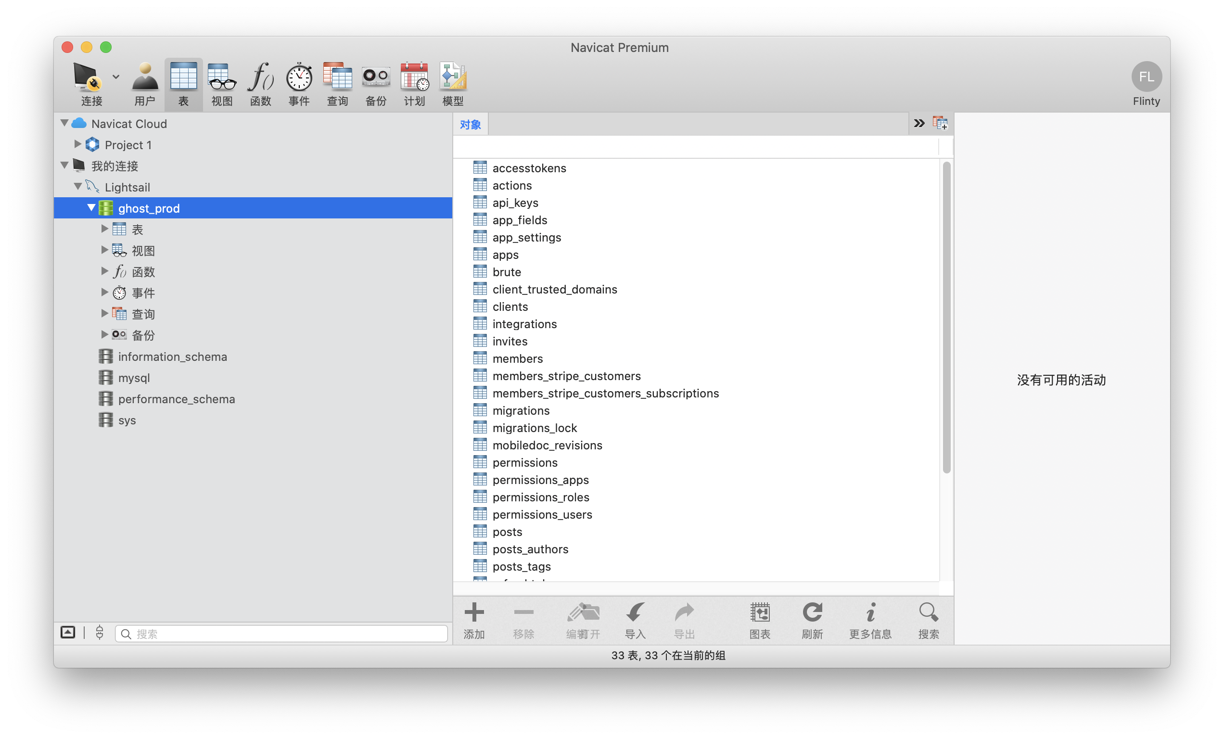
Task: Open the Schedule (计划) calendar icon
Action: coord(414,78)
